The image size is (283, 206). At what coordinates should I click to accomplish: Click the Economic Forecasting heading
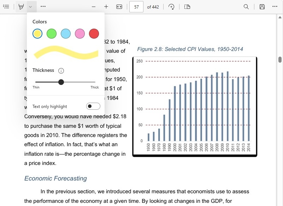pos(55,178)
